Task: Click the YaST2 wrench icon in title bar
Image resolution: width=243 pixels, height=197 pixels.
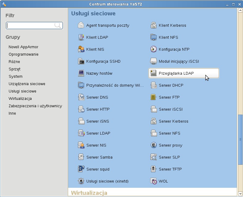Action: point(4,4)
